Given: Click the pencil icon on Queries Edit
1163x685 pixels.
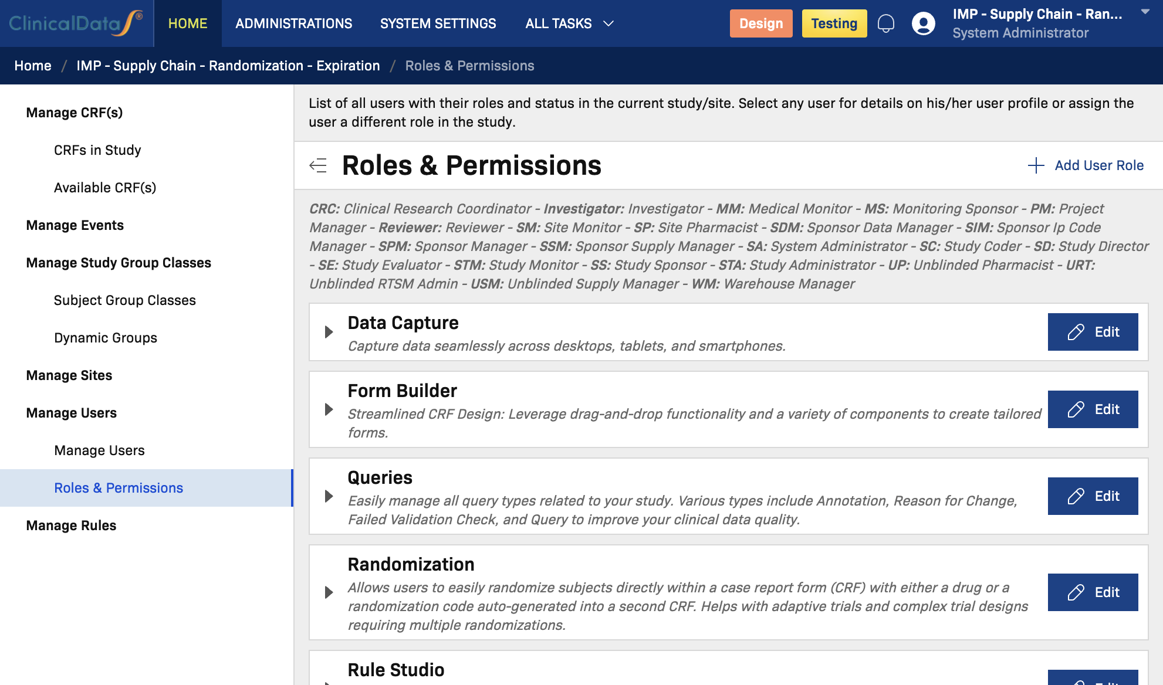Looking at the screenshot, I should (x=1076, y=496).
